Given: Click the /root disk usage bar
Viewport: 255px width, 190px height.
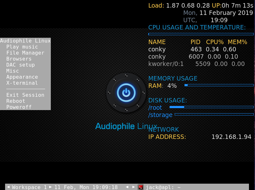Looking at the screenshot, I should coord(211,107).
